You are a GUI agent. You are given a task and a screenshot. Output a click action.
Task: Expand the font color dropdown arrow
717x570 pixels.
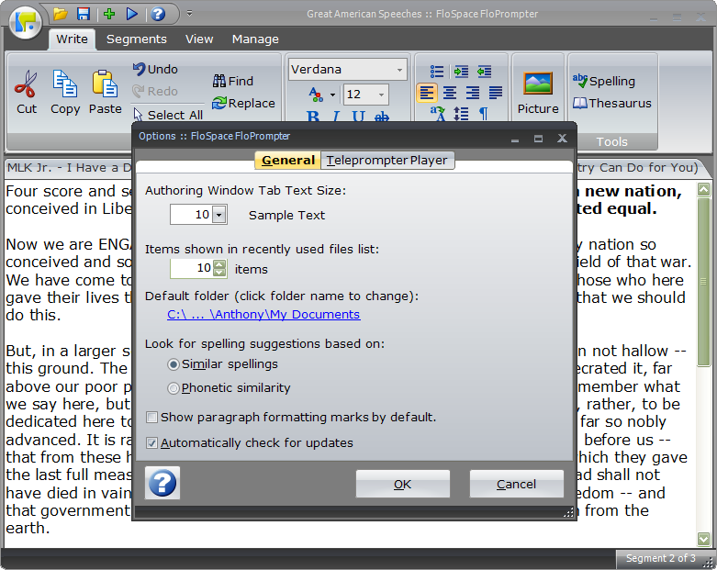tap(332, 95)
